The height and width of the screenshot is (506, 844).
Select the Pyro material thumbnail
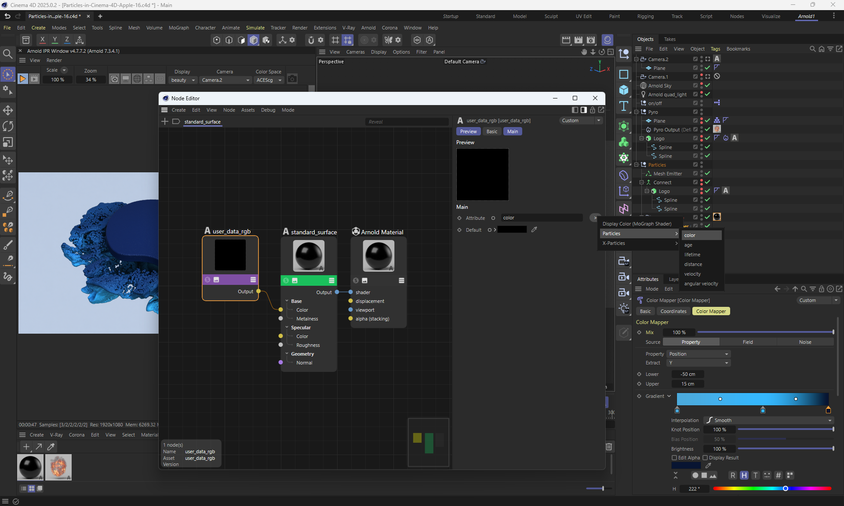(x=58, y=467)
